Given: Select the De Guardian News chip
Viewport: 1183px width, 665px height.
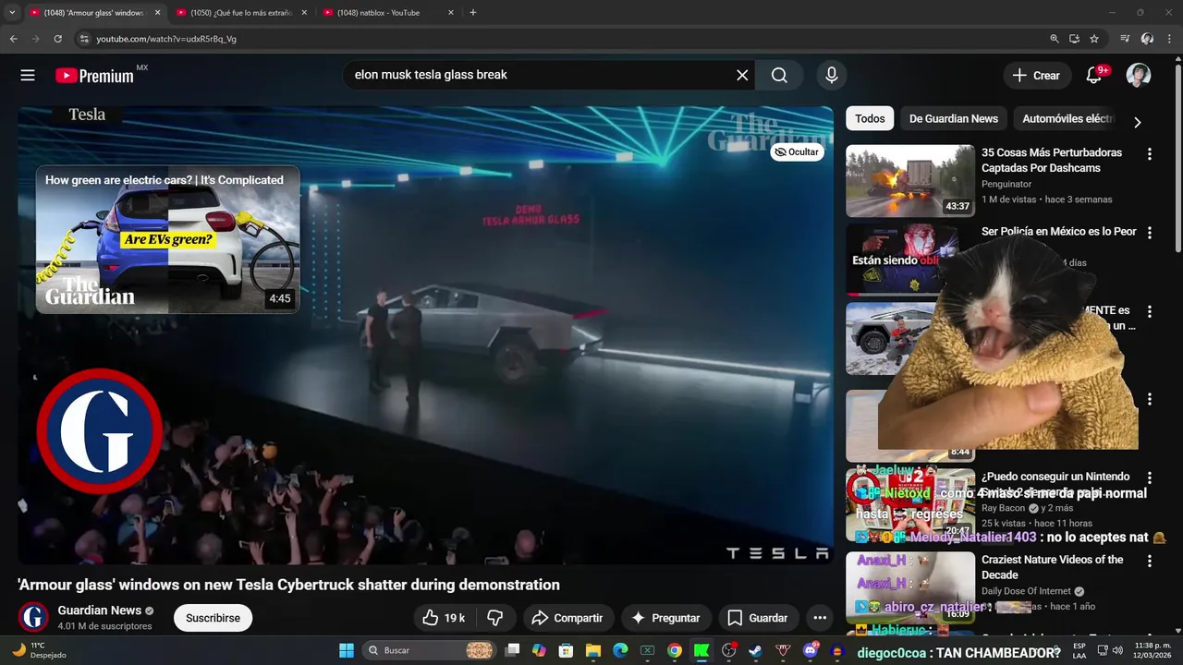Looking at the screenshot, I should [x=953, y=118].
